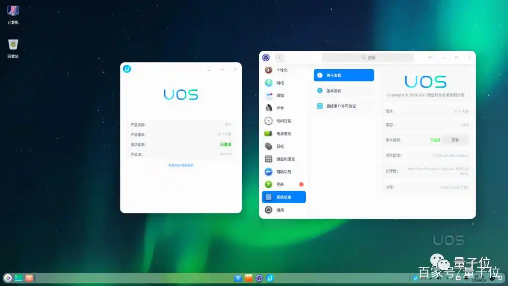This screenshot has width=508, height=286.
Task: Click the blue link below 产品ID in activator
Action: pos(181,165)
